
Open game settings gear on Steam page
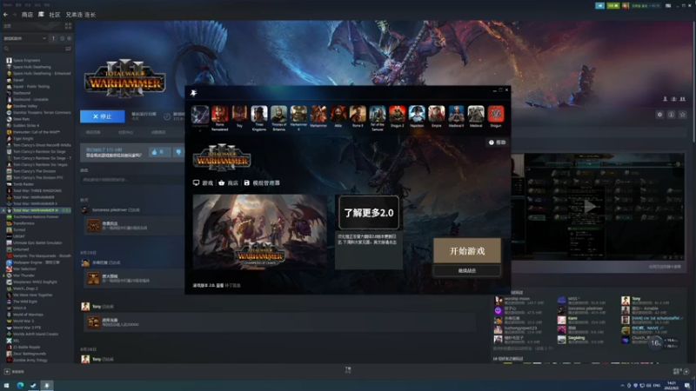[x=659, y=115]
